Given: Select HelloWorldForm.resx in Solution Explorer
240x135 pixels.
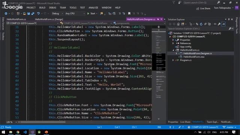Looking at the screenshot, I should (194, 57).
